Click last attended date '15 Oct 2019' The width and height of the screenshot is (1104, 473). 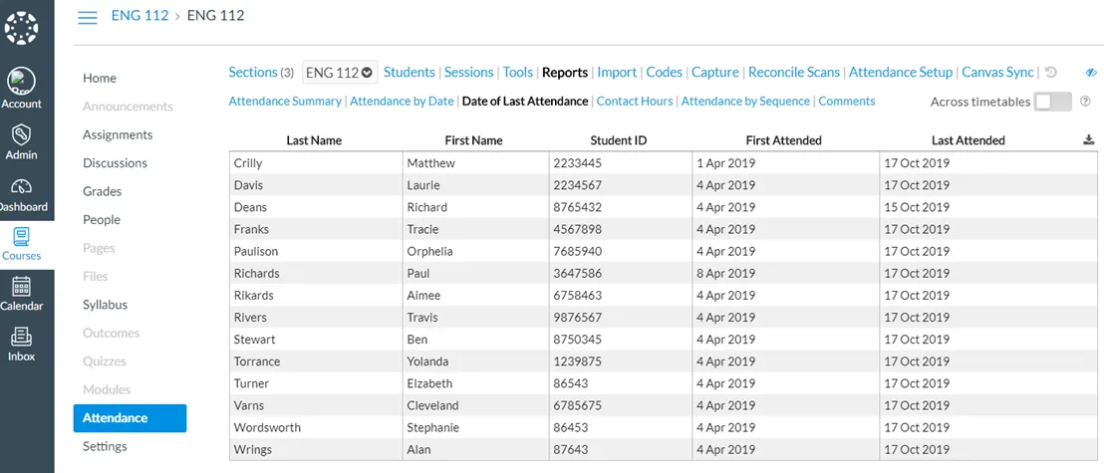click(x=917, y=208)
